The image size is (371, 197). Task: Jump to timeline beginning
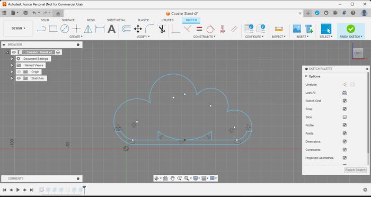click(x=4, y=190)
